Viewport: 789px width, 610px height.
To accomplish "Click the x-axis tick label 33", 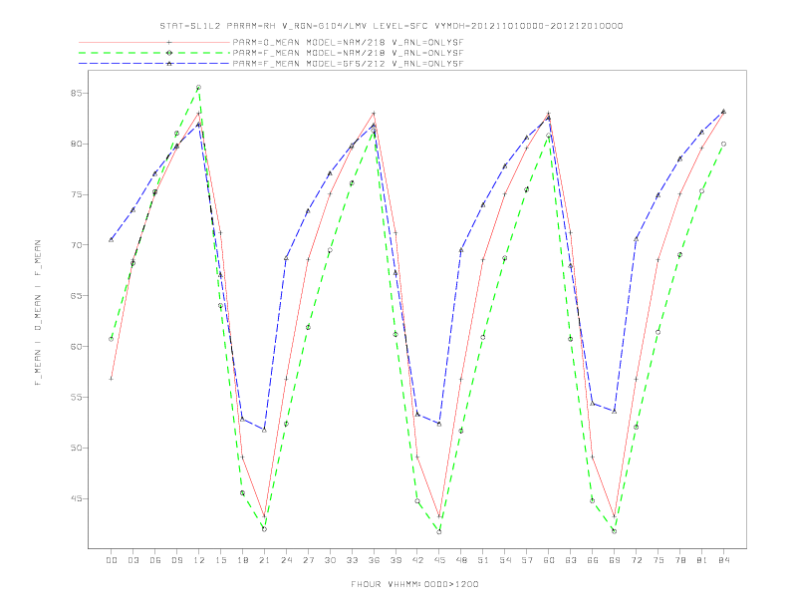I will (x=352, y=560).
